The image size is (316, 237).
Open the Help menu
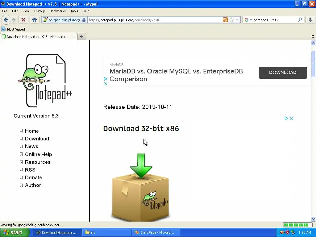86,11
